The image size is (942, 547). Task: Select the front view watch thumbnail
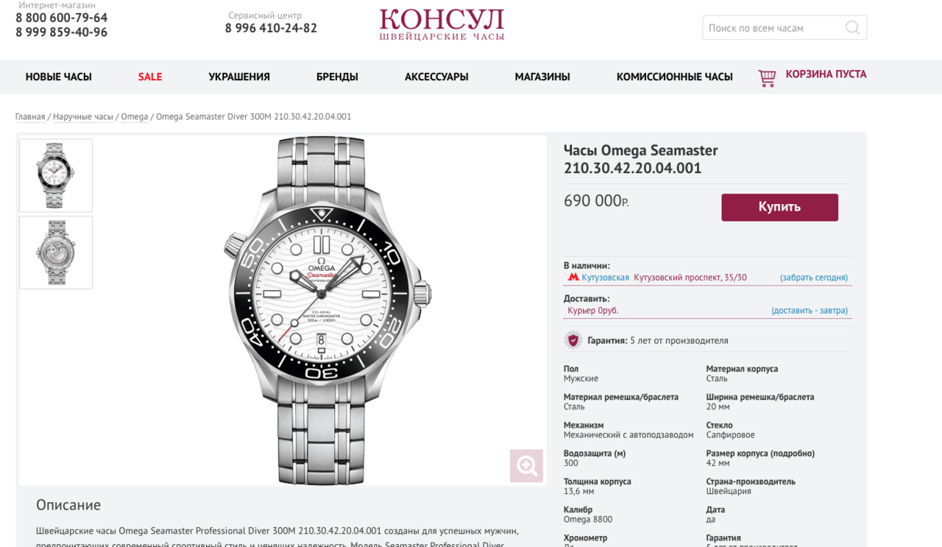(x=56, y=175)
